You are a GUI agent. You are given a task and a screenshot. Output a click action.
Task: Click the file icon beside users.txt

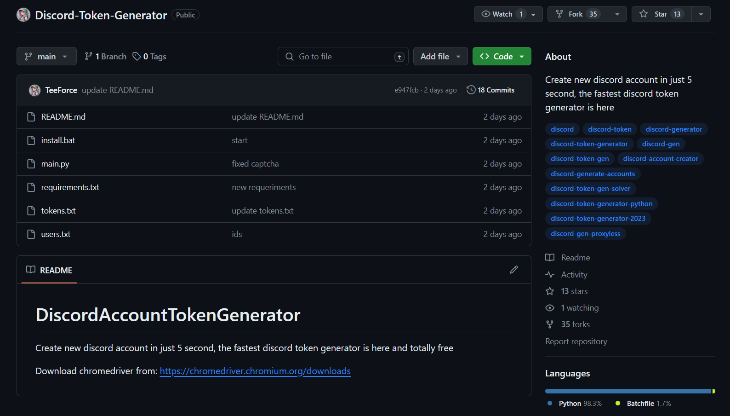click(31, 234)
